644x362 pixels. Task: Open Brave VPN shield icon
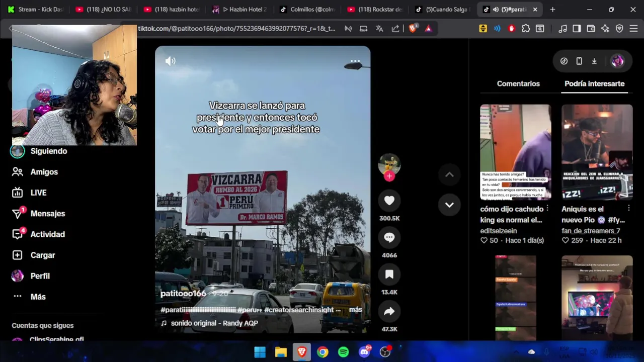point(619,29)
